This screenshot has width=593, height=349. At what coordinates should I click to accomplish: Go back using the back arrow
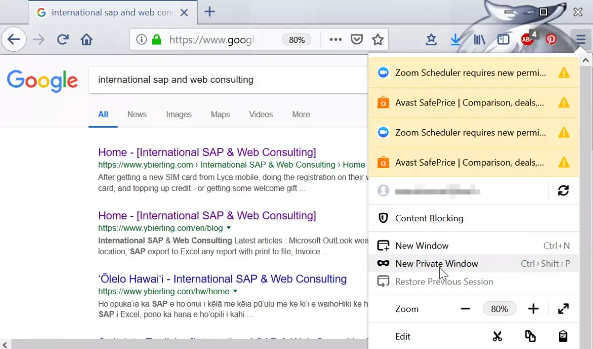(x=14, y=39)
